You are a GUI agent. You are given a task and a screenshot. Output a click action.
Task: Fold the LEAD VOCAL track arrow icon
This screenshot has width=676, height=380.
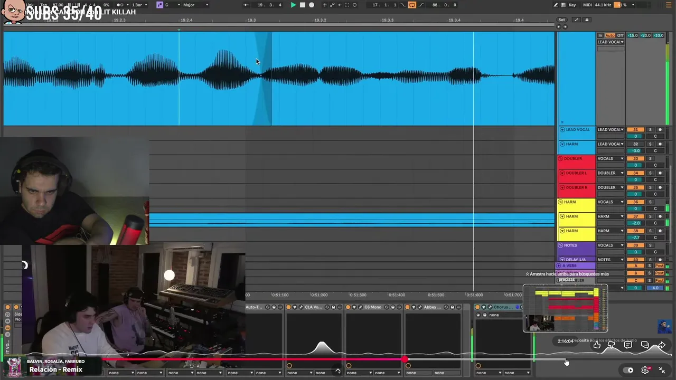(x=562, y=130)
